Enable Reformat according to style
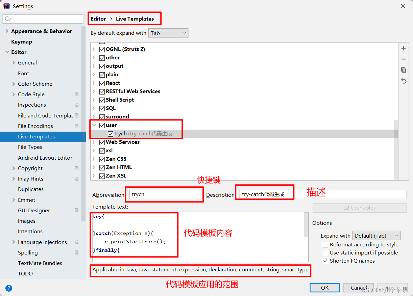 325,244
